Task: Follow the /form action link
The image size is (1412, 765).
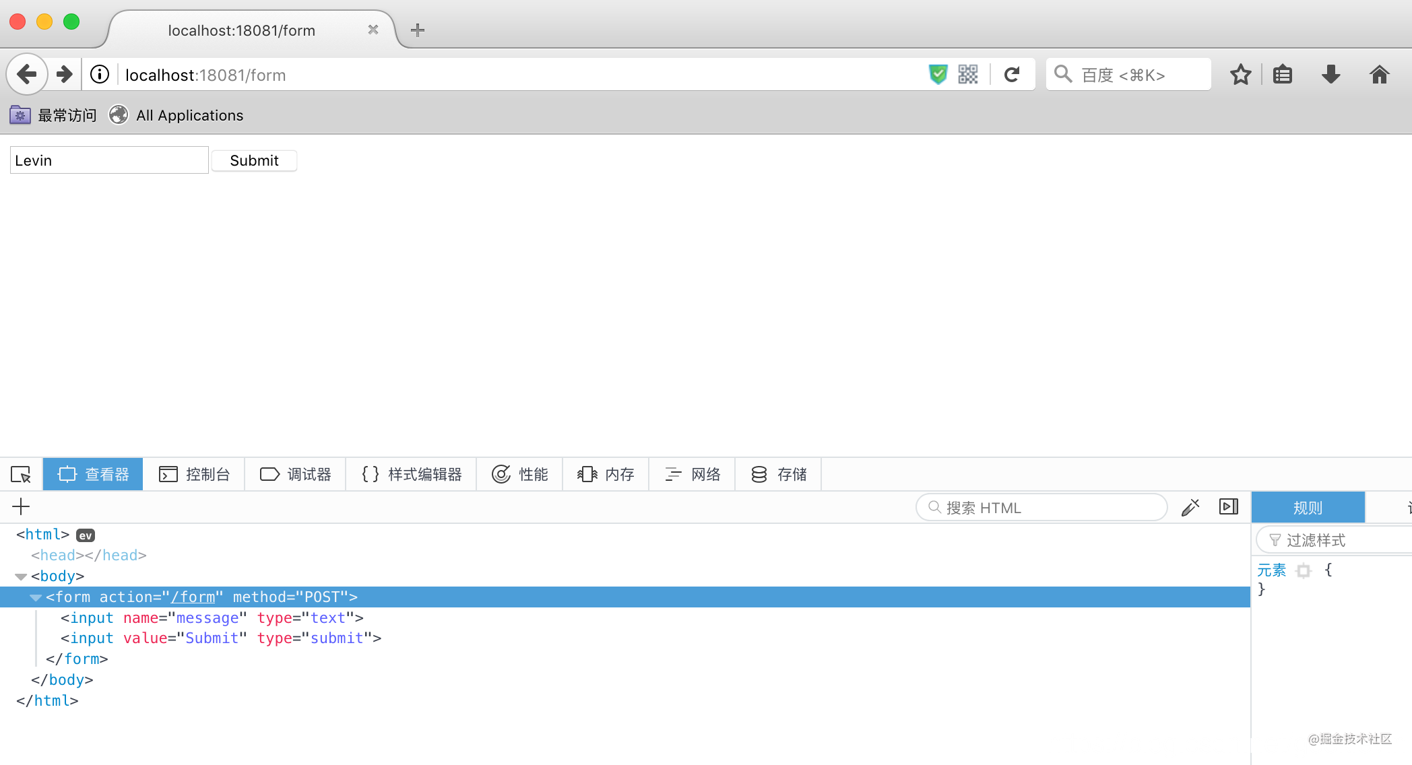Action: click(193, 597)
